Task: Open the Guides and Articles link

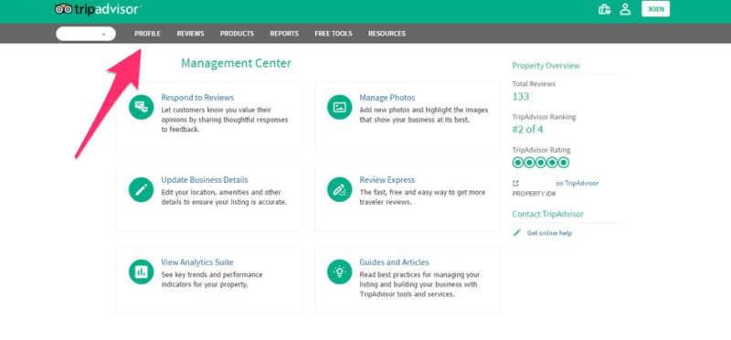Action: (394, 262)
